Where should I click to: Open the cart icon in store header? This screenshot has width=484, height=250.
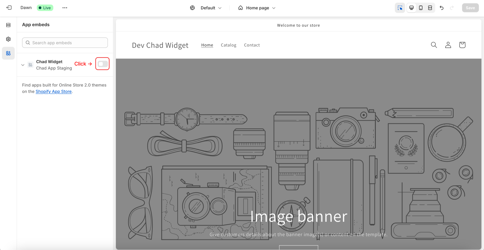click(x=462, y=45)
